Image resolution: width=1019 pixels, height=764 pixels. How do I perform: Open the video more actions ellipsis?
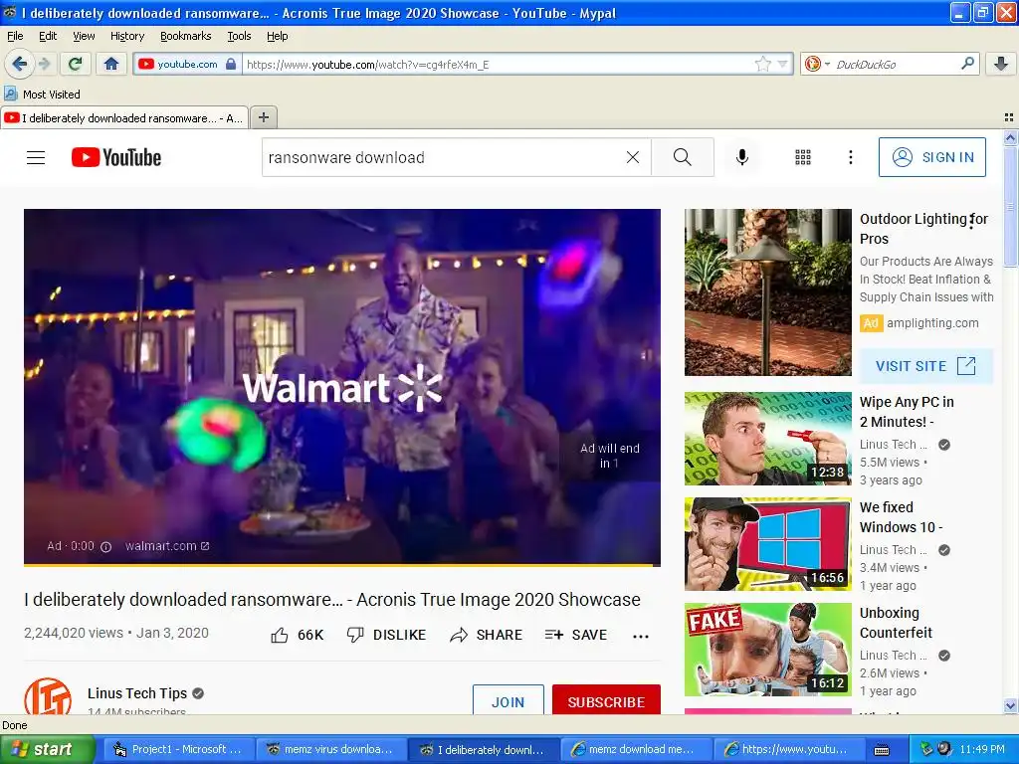[641, 636]
